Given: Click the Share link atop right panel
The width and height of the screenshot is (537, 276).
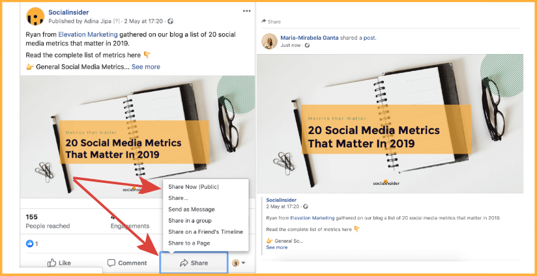Looking at the screenshot, I should pyautogui.click(x=271, y=21).
